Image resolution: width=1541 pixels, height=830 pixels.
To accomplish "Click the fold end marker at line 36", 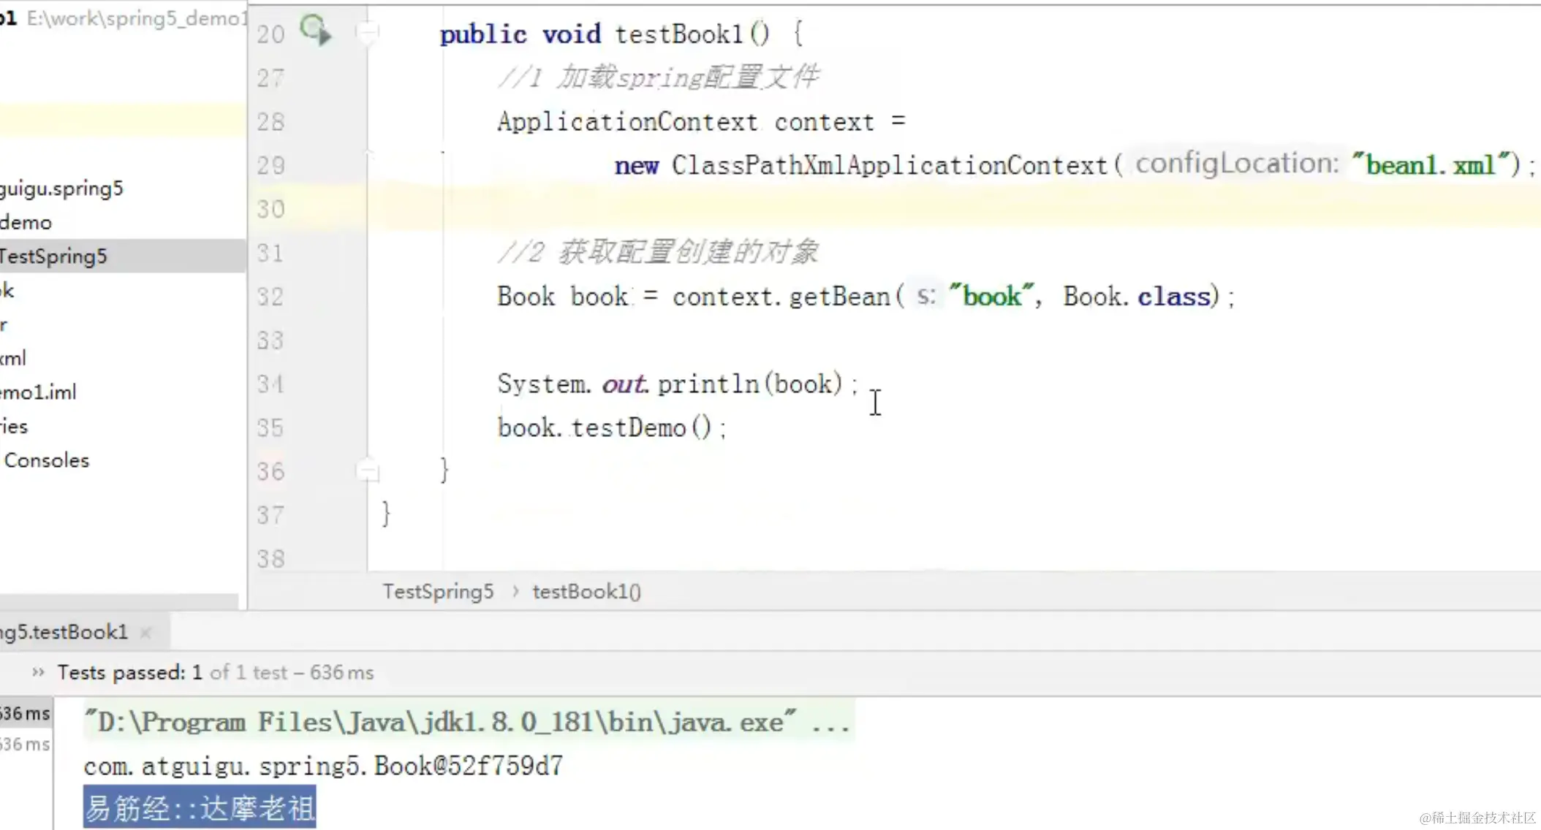I will tap(368, 471).
